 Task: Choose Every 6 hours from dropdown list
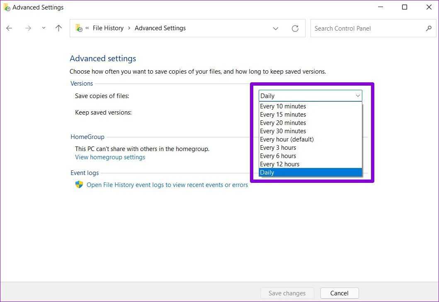[278, 156]
